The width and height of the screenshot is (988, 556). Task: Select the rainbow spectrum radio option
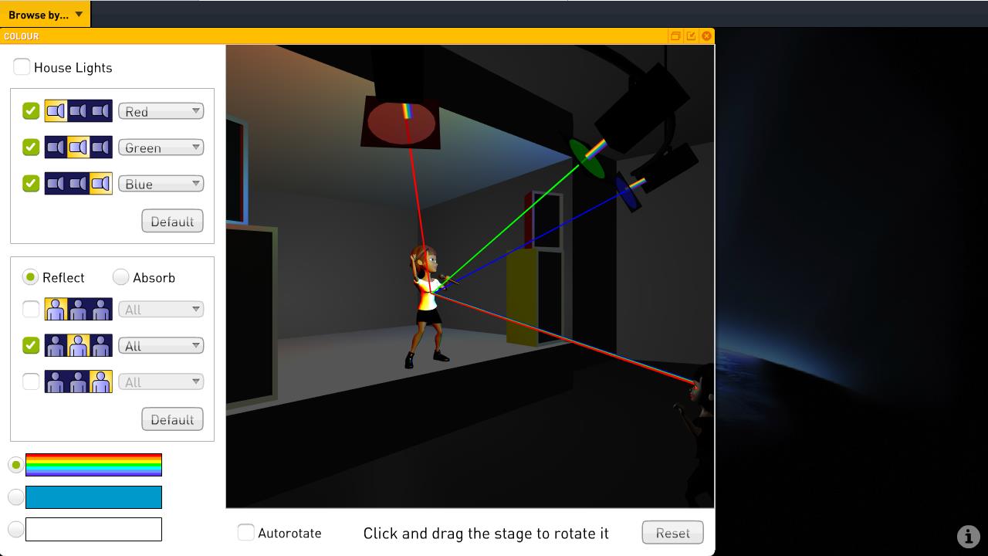coord(15,465)
